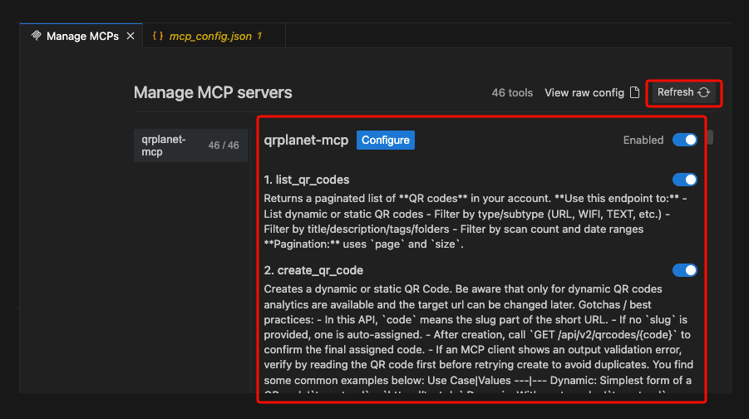Close the Manage MCPs tab
Viewport: 749px width, 419px height.
[131, 36]
